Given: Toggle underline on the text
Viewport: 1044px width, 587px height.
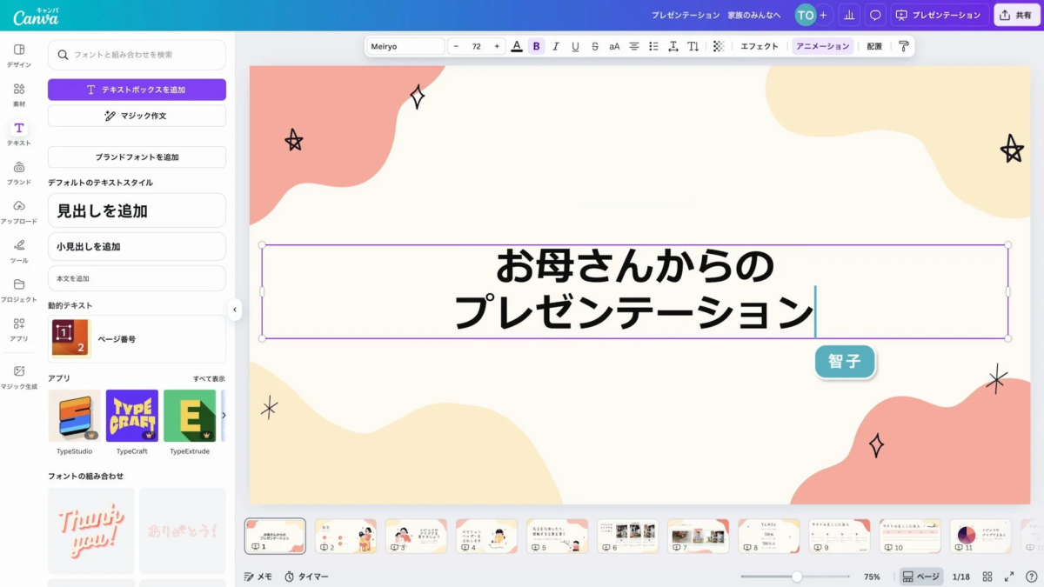Looking at the screenshot, I should click(x=575, y=46).
